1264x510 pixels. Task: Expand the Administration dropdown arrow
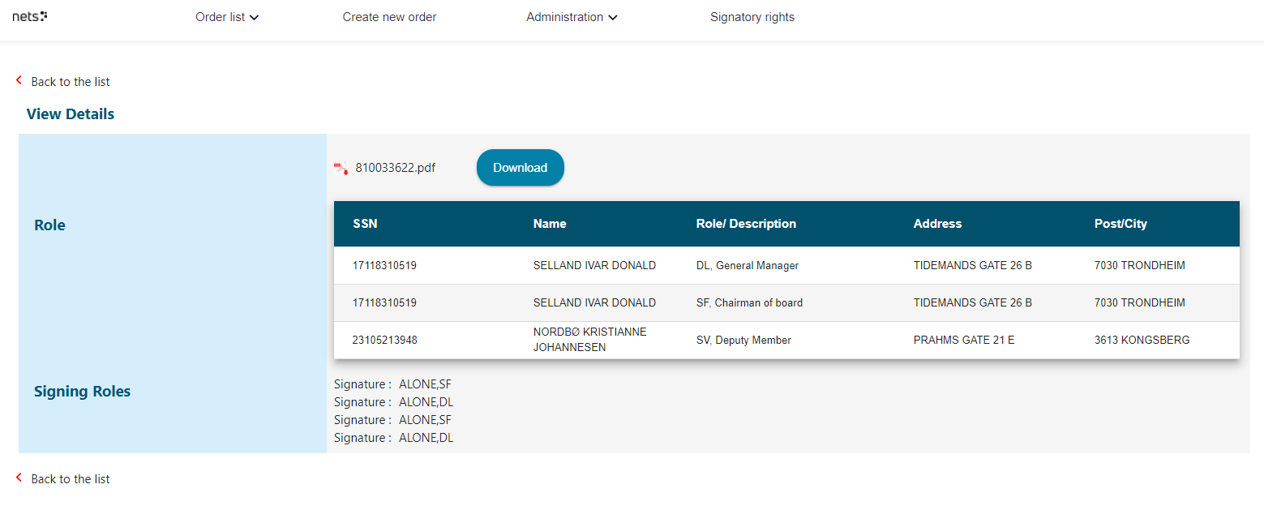click(x=613, y=18)
